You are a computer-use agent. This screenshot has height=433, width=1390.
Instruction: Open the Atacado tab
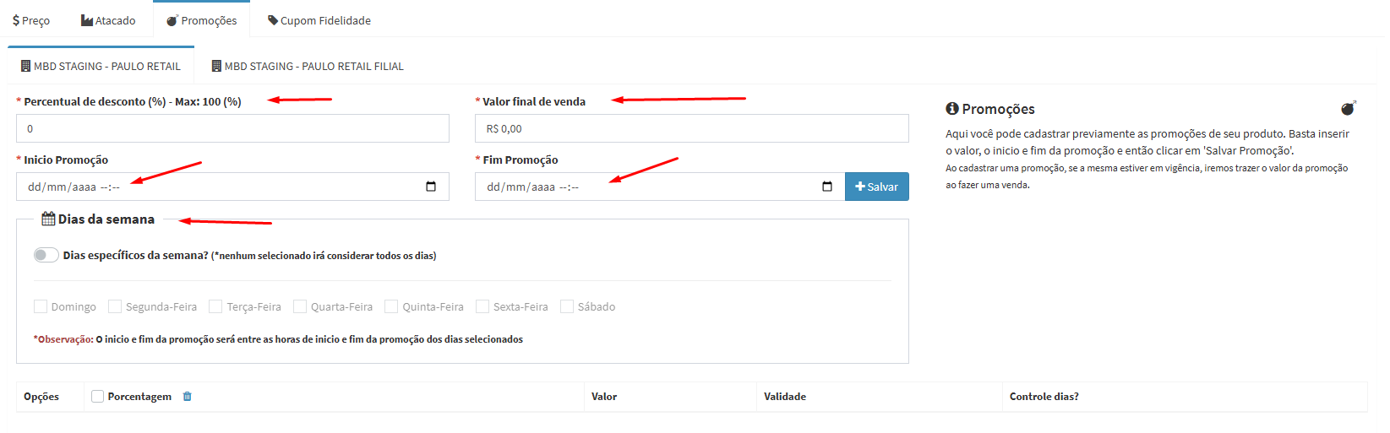(108, 20)
